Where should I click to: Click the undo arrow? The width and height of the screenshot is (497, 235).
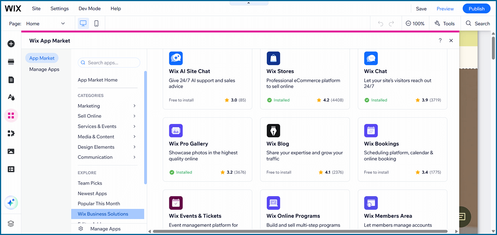381,24
